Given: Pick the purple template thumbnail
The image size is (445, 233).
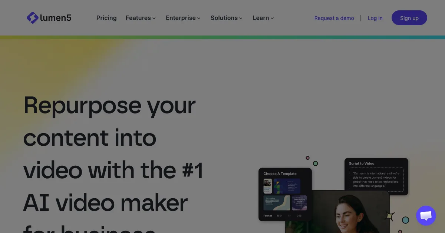Looking at the screenshot, I should point(299,203).
